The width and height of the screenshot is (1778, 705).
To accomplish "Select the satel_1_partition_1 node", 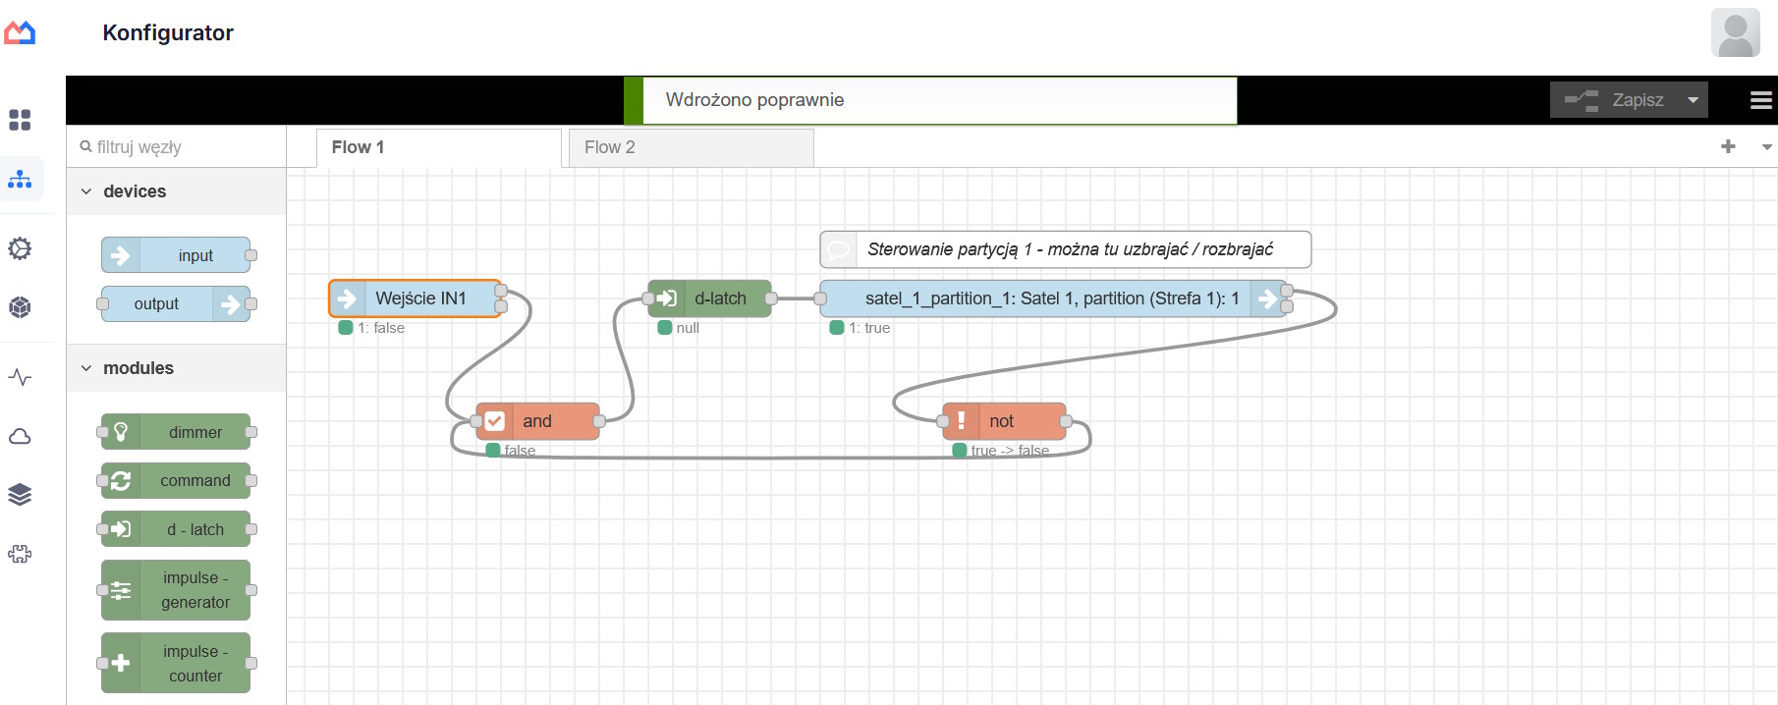I will click(x=1053, y=298).
